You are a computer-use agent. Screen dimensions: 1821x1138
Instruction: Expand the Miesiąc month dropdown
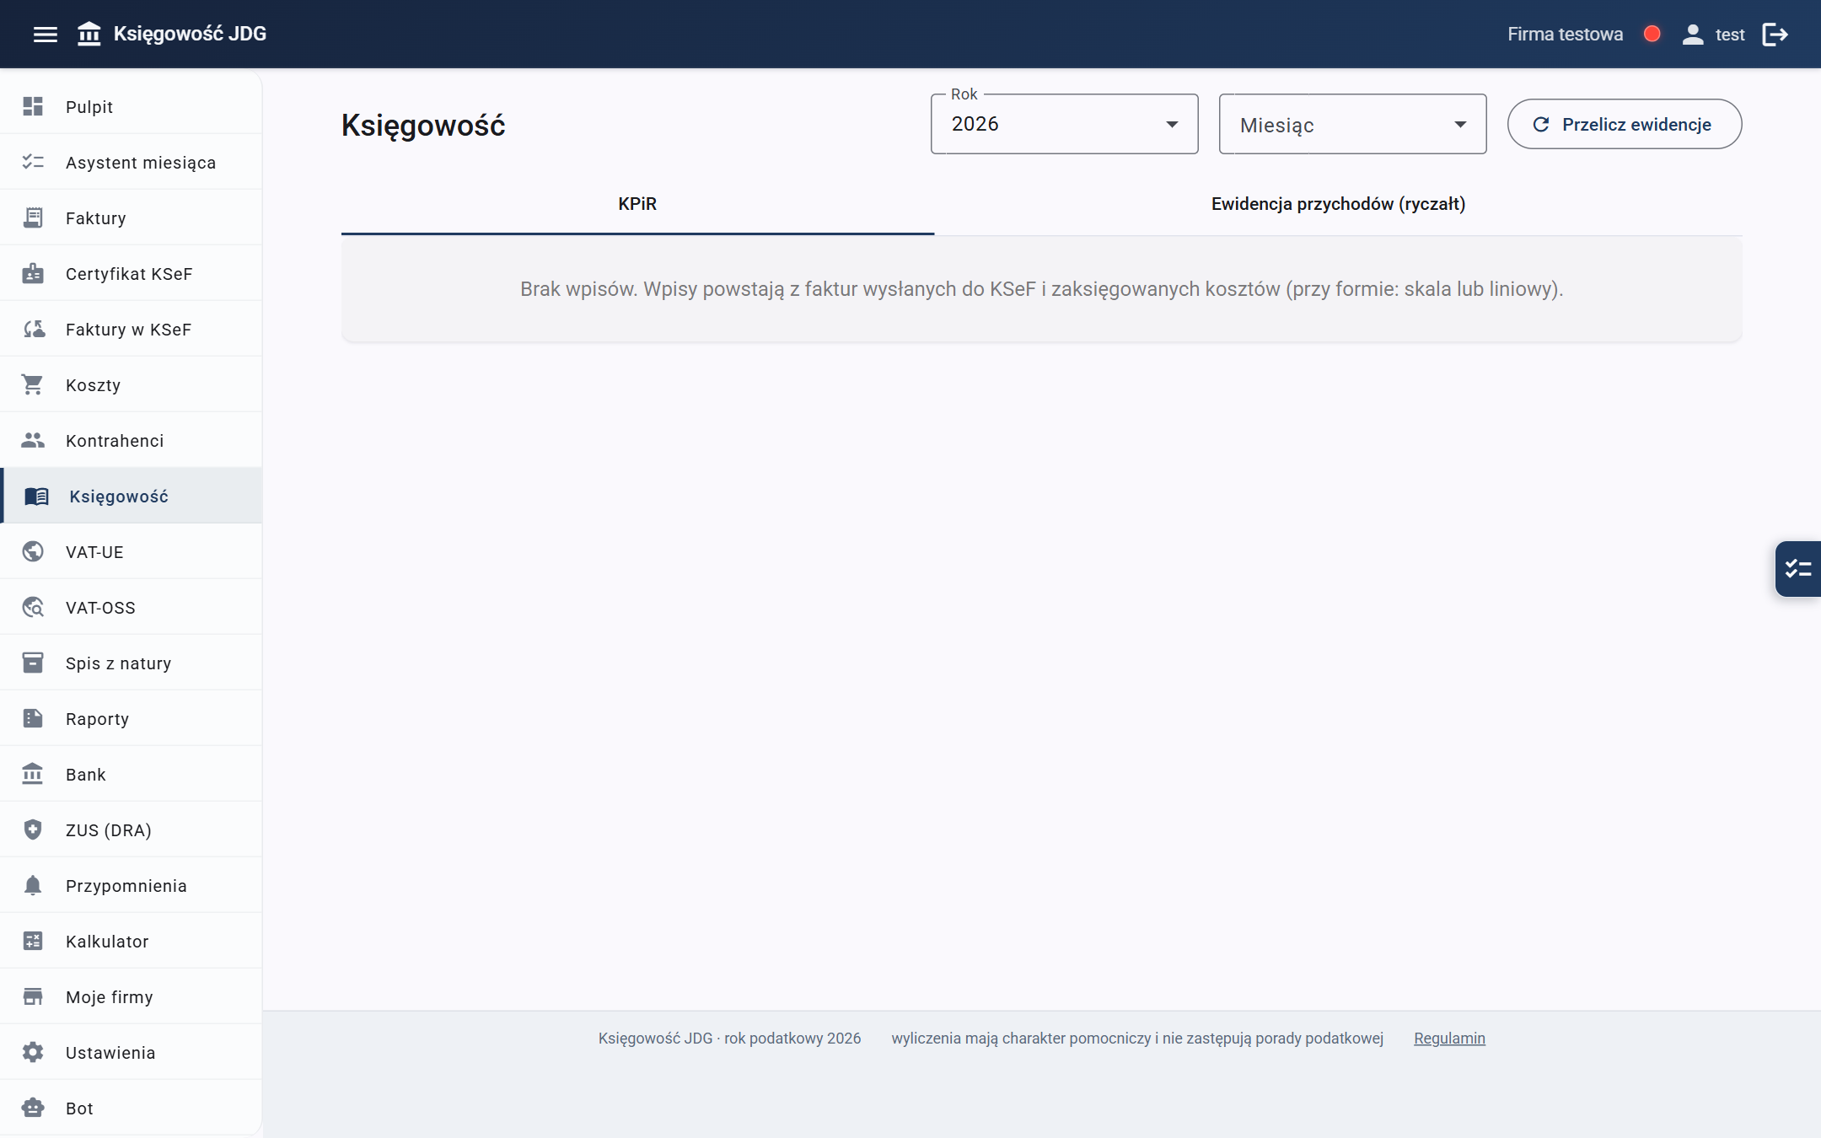[x=1352, y=124]
